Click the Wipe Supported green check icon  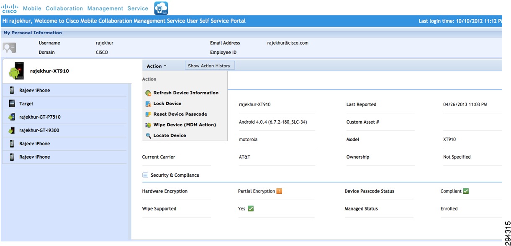point(251,209)
